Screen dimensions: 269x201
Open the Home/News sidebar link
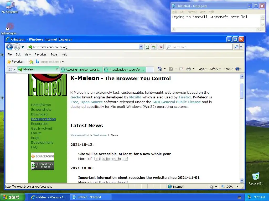point(41,105)
